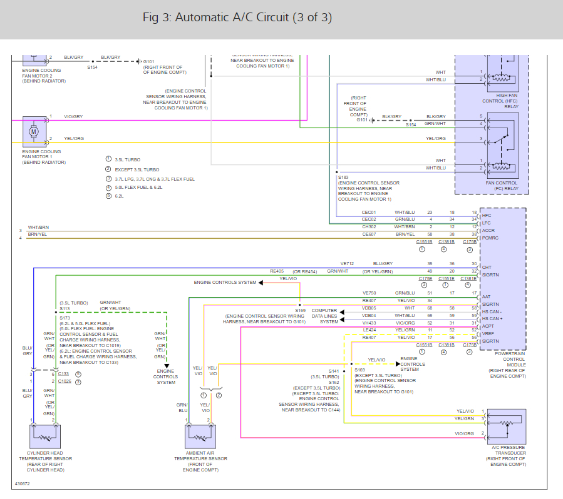Click the AAT pin label on the PCM
The height and width of the screenshot is (499, 563).
pyautogui.click(x=486, y=297)
